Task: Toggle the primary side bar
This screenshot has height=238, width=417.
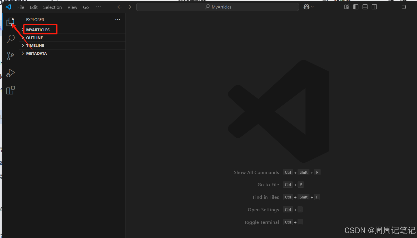Action: point(356,7)
